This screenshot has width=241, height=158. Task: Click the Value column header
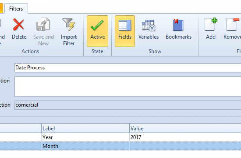[185, 129]
